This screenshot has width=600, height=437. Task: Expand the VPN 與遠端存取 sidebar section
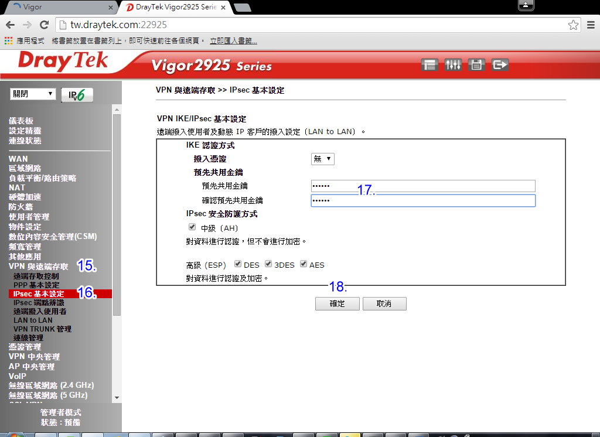tap(38, 267)
